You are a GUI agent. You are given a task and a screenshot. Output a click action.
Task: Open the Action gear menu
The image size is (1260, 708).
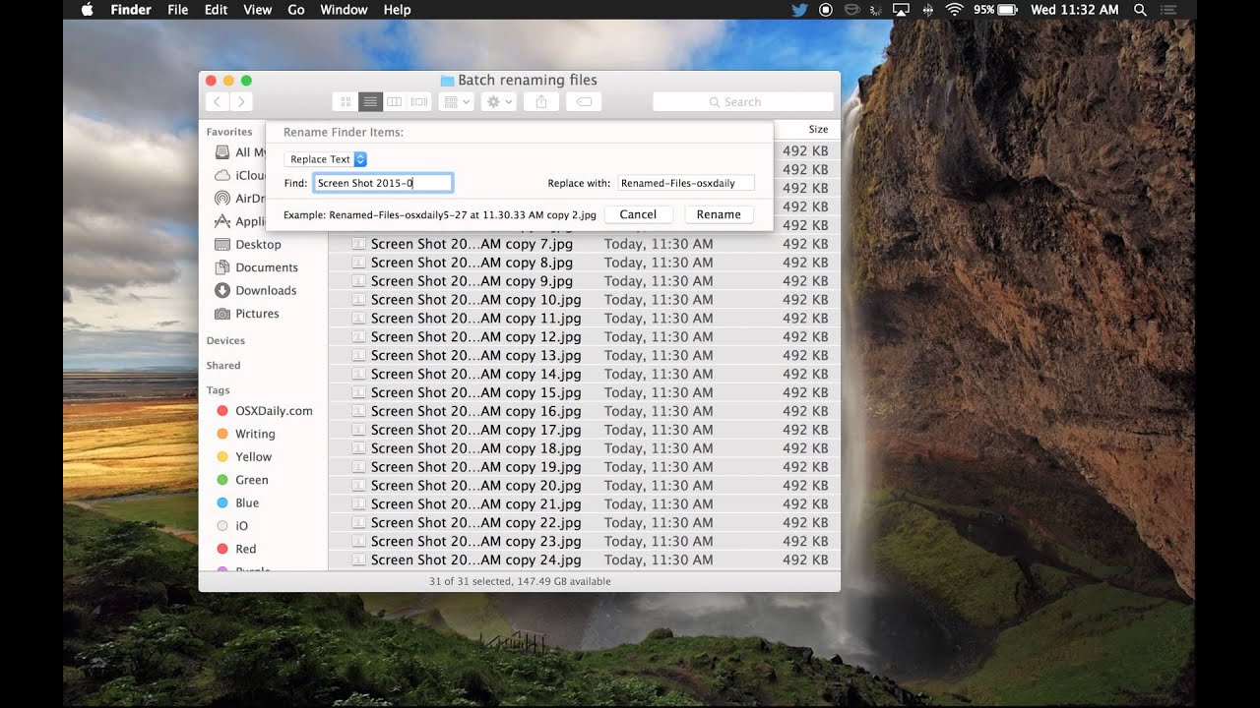pos(499,101)
